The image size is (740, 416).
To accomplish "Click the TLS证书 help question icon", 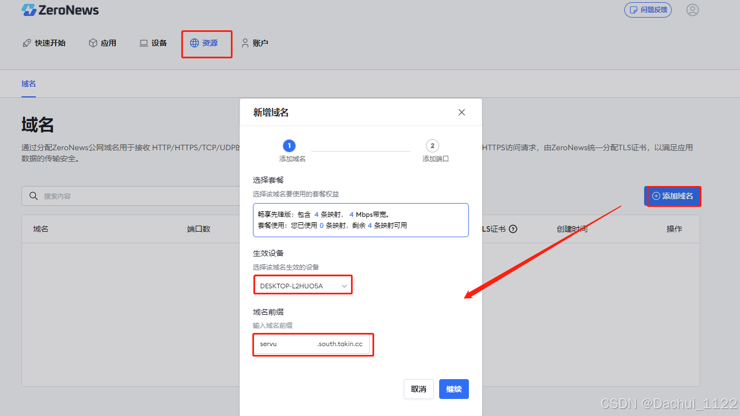I will point(513,229).
